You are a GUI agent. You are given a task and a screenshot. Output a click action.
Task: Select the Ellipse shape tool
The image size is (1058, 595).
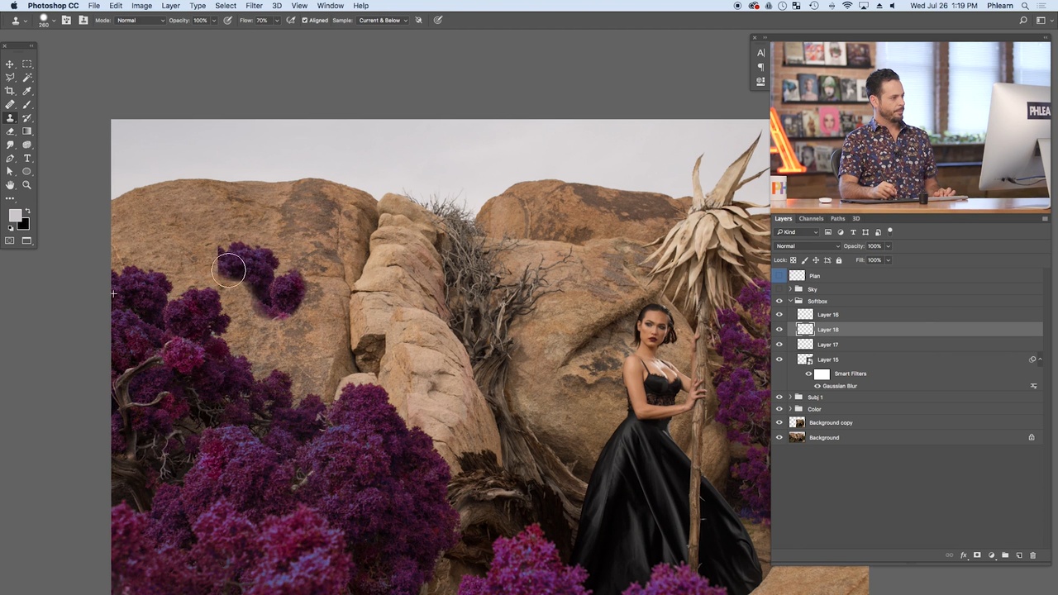(x=26, y=172)
